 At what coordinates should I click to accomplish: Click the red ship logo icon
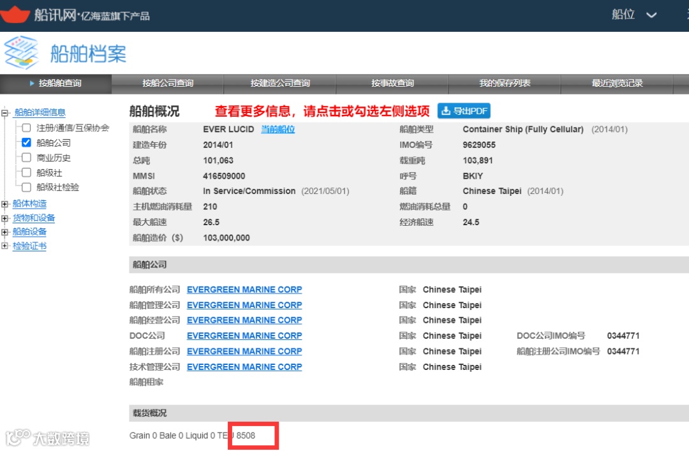click(15, 15)
